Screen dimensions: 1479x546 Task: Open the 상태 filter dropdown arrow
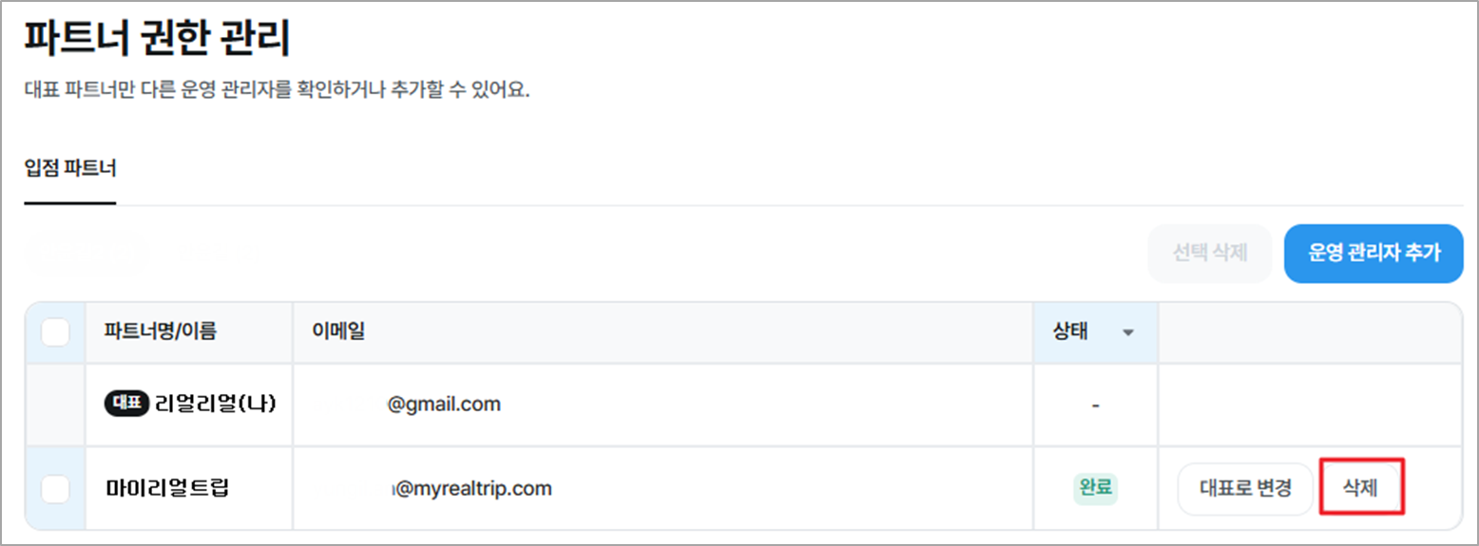pyautogui.click(x=1128, y=333)
